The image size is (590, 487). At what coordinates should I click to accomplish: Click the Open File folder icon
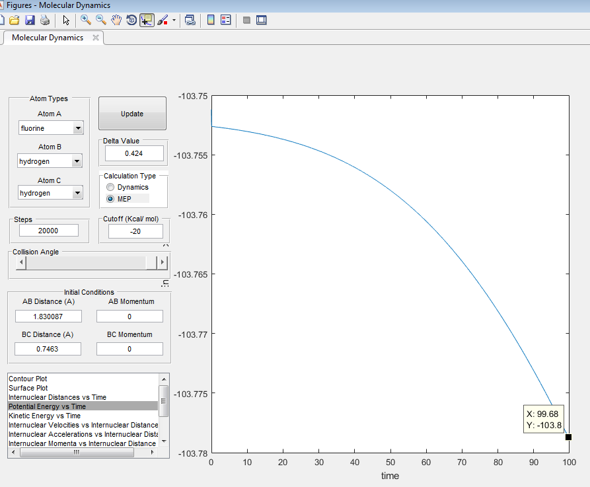(x=14, y=20)
